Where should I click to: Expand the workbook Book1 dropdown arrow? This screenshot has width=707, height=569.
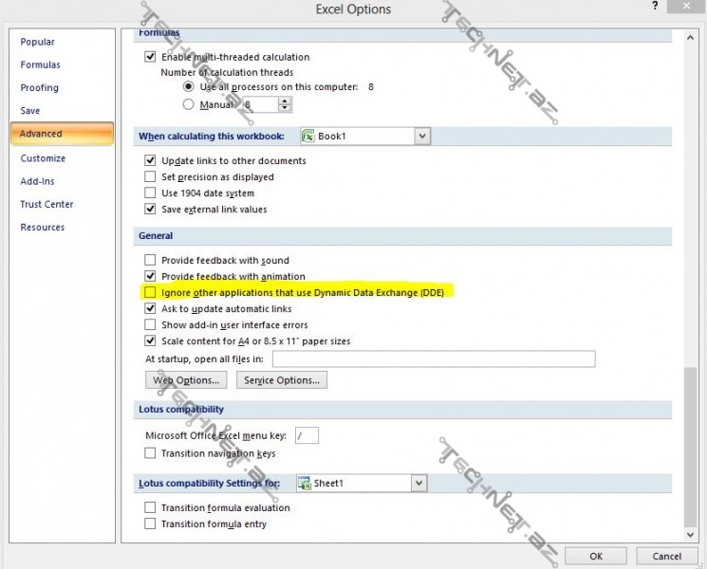[421, 137]
